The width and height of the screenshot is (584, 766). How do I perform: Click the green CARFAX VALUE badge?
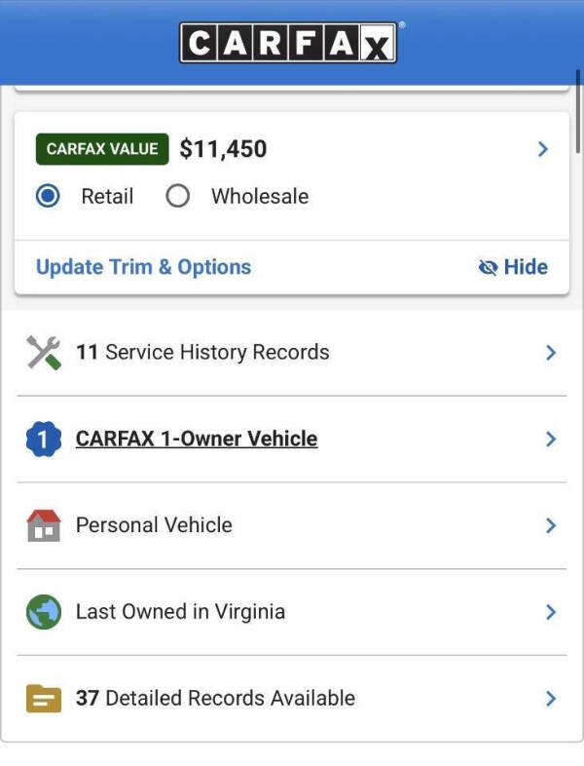[102, 149]
